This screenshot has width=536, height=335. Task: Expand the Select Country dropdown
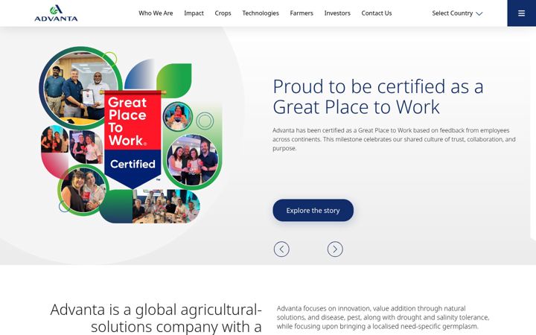pyautogui.click(x=457, y=13)
